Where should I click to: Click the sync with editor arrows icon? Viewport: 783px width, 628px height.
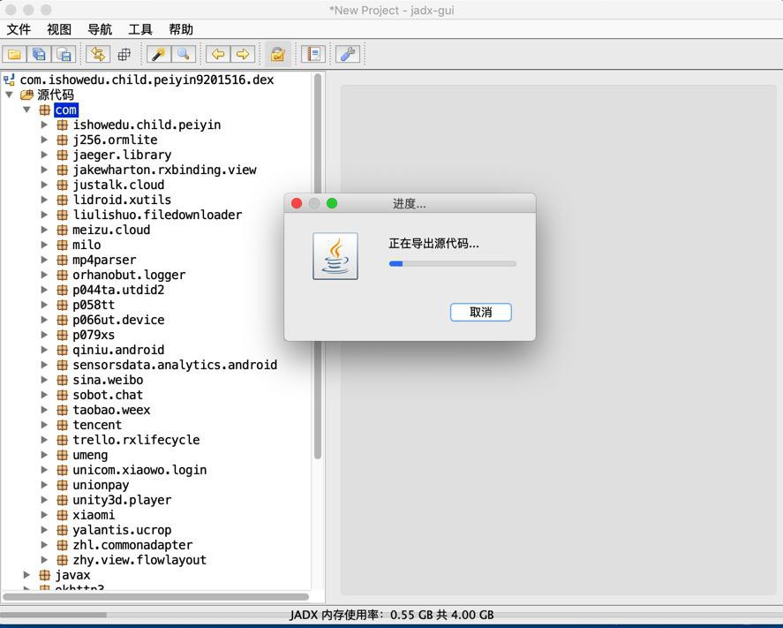(x=98, y=54)
